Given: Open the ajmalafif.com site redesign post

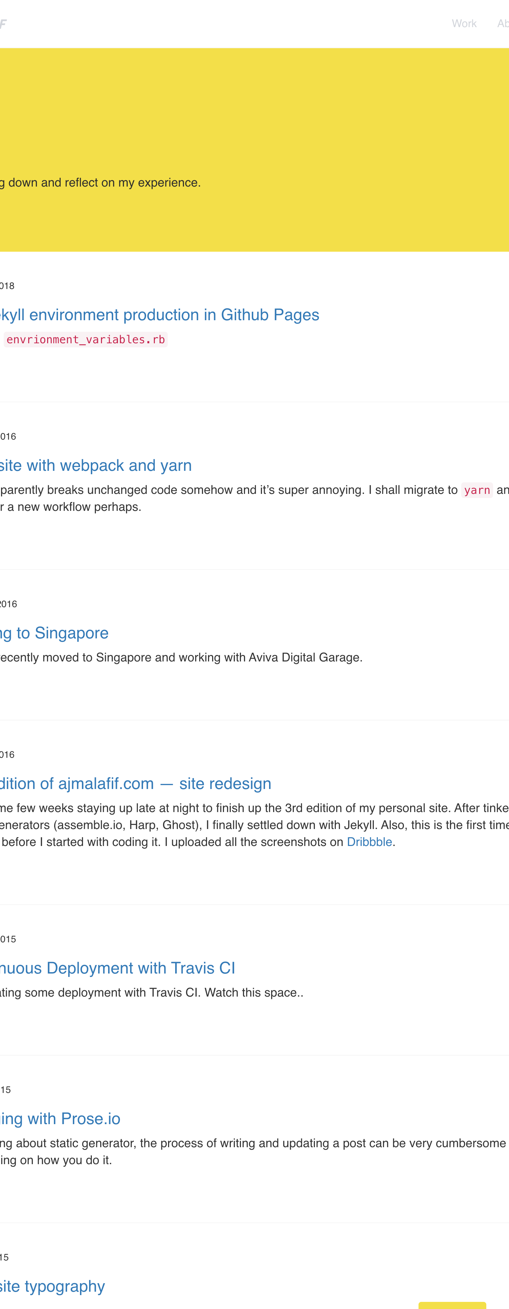Looking at the screenshot, I should (x=135, y=784).
